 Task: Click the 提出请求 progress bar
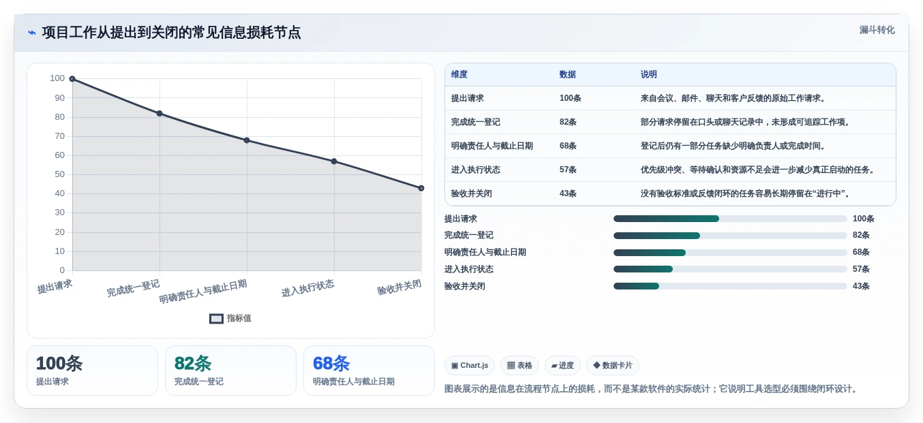coord(730,219)
